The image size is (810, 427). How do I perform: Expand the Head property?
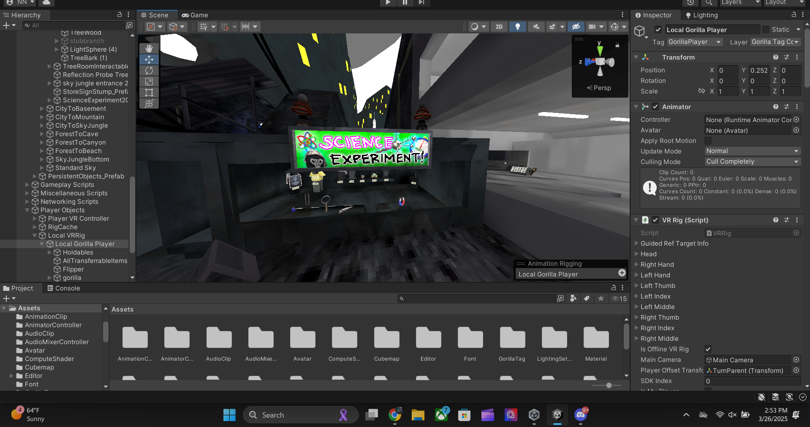click(637, 254)
